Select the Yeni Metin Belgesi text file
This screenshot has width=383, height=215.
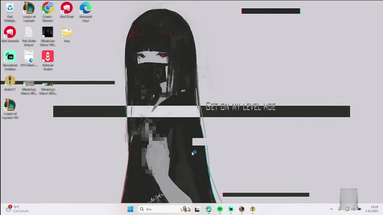coord(29,36)
